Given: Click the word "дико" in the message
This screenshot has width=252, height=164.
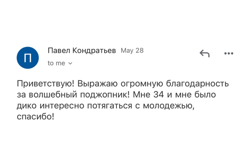Looking at the screenshot, I should point(25,106).
